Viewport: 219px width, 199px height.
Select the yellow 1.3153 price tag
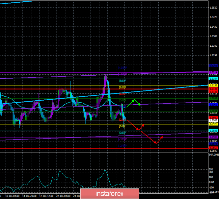(x=213, y=85)
